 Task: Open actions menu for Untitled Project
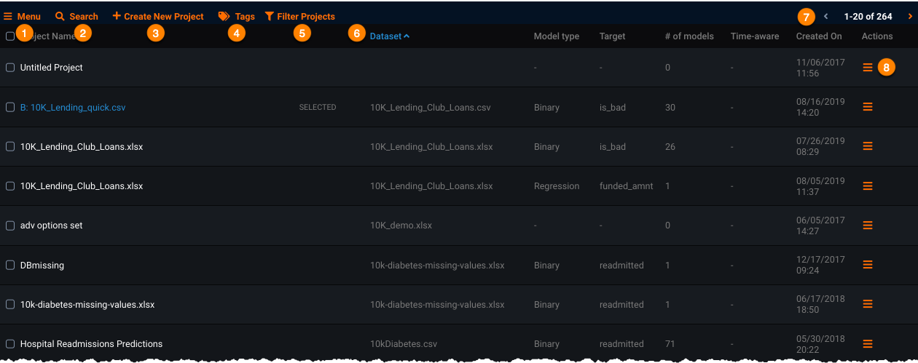(x=867, y=68)
